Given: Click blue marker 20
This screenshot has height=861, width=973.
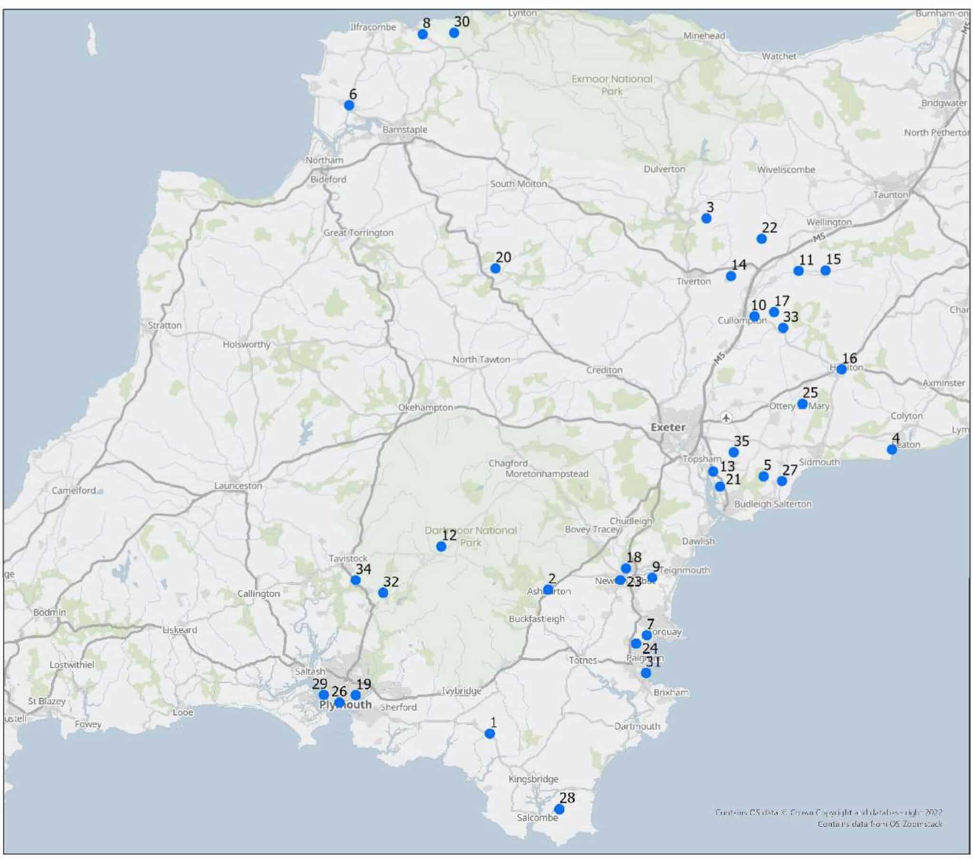Looking at the screenshot, I should 496,268.
